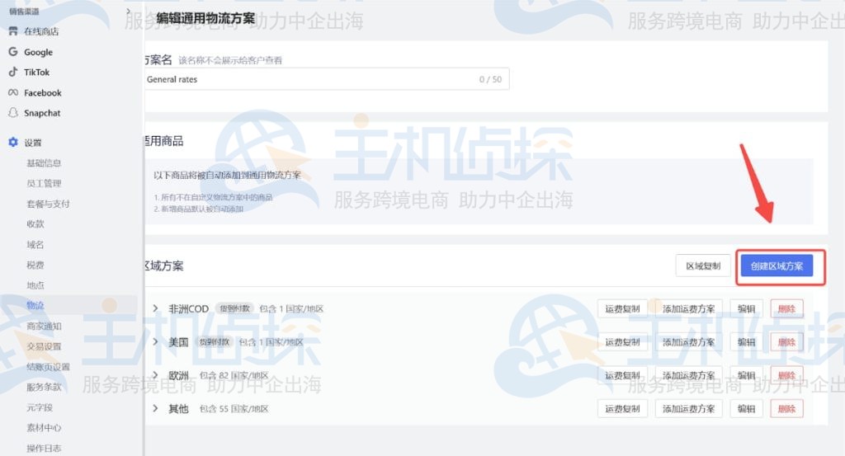
Task: Expand the 欧洲 region row
Action: 155,375
